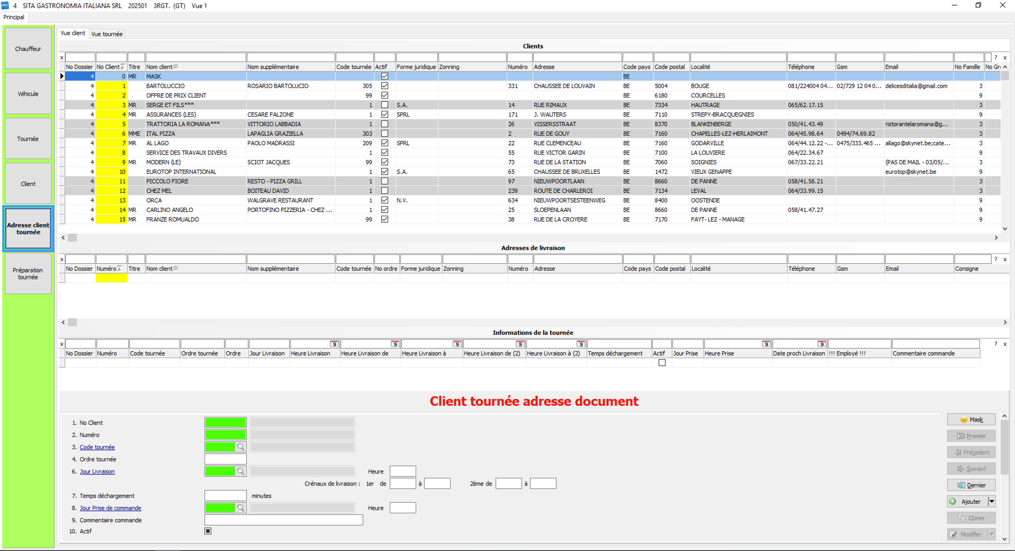This screenshot has height=551, width=1015.
Task: Click the ? help icon of Clients grid
Action: 996,57
